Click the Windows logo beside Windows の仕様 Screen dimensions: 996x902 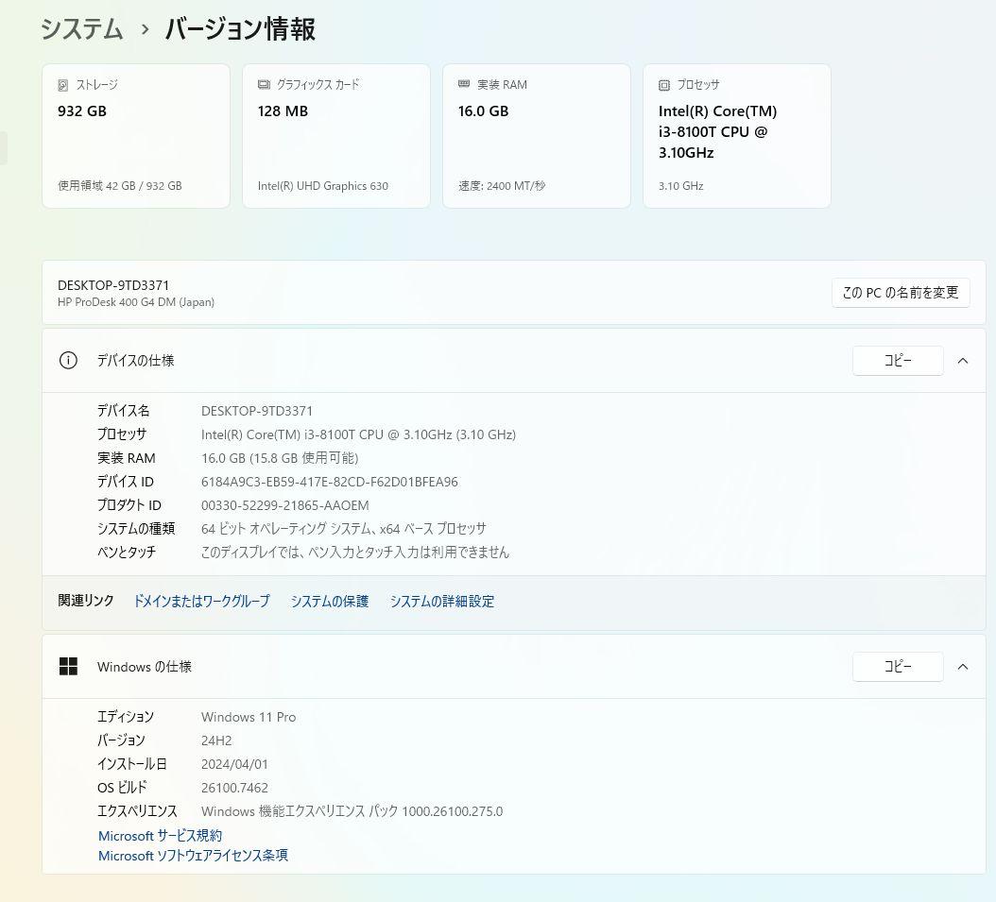point(68,666)
